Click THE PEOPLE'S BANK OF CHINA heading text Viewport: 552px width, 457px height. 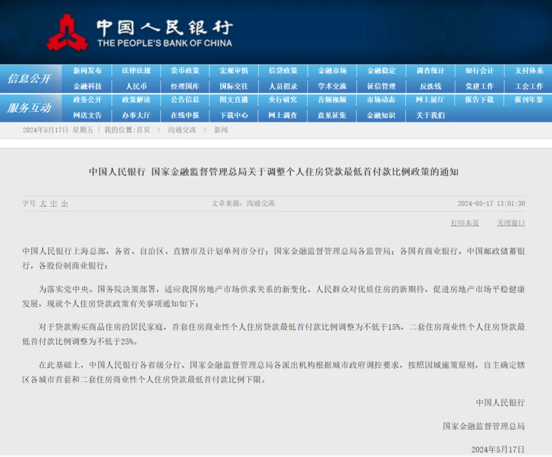165,43
